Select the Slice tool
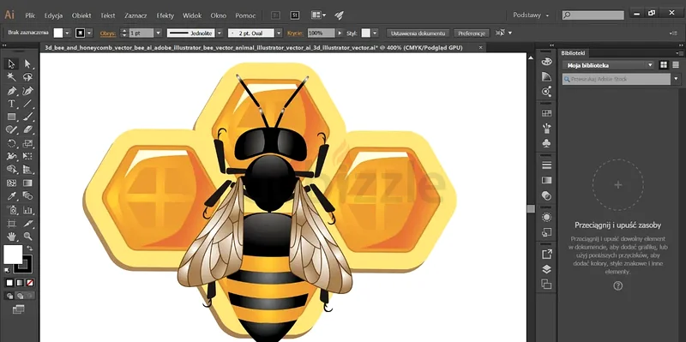 (x=27, y=224)
